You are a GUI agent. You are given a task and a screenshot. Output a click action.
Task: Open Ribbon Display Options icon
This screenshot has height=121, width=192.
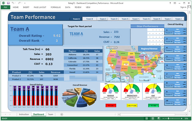tap(175, 3)
